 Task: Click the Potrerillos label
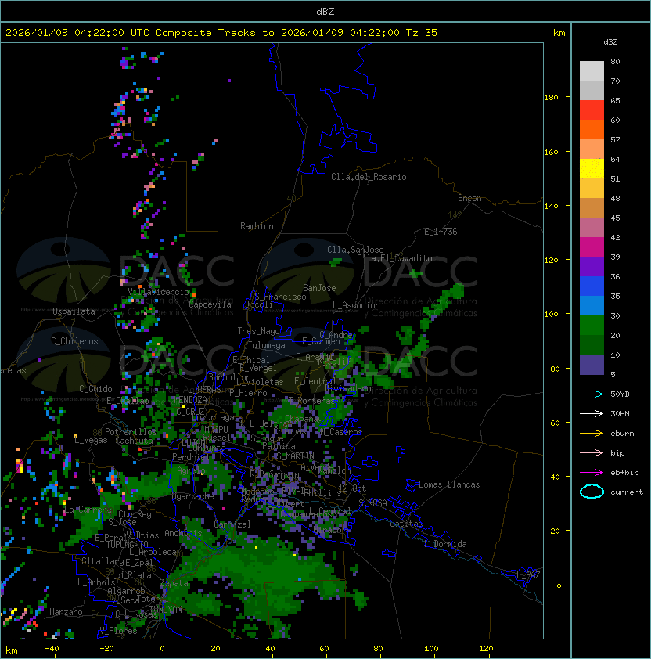coord(131,432)
